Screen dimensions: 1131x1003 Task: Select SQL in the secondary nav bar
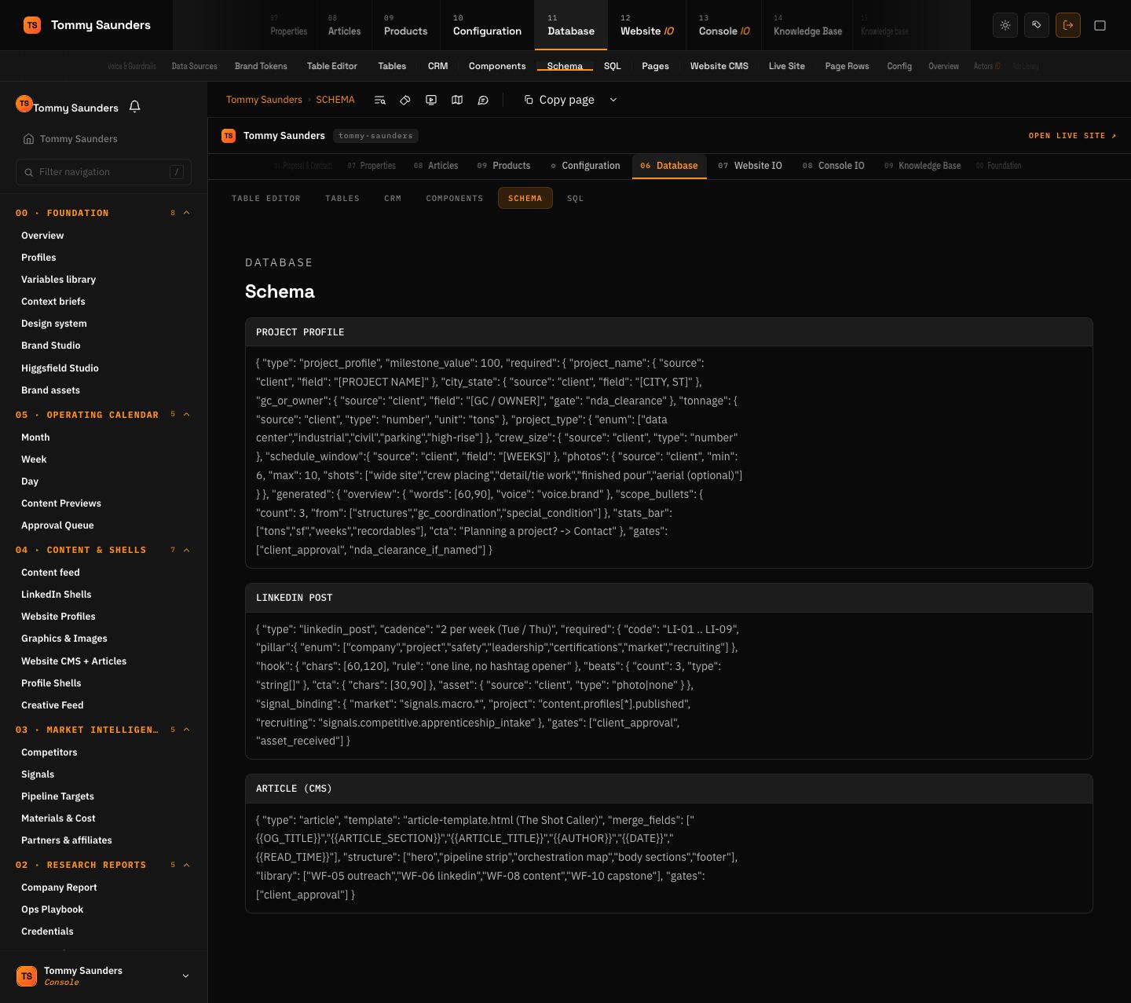pyautogui.click(x=612, y=66)
